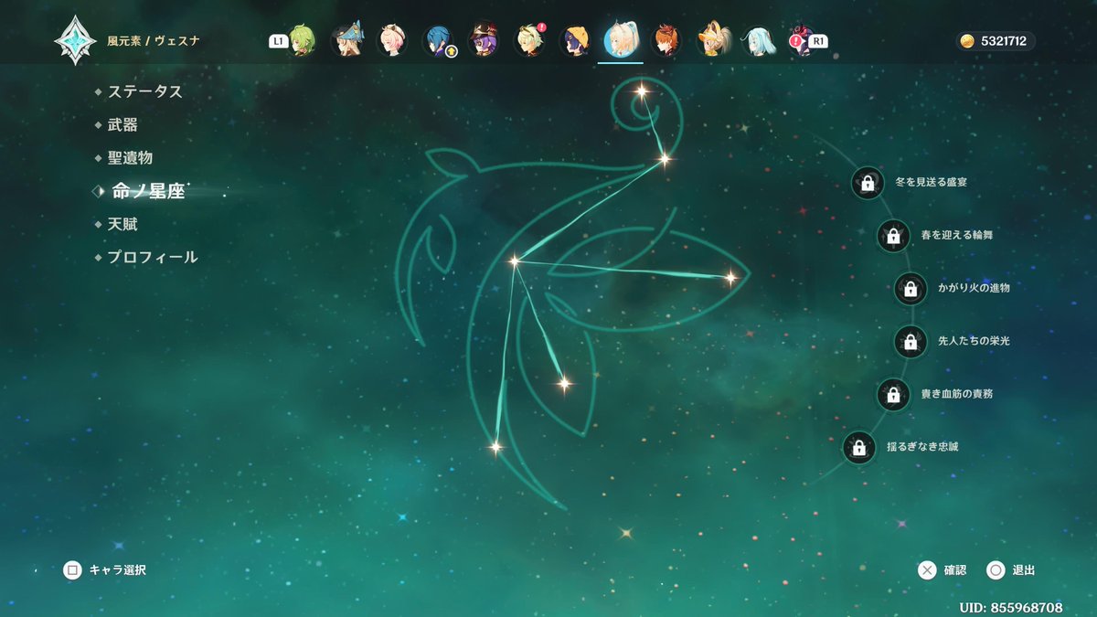Click the star inside the top curl
This screenshot has height=617, width=1097.
point(642,90)
